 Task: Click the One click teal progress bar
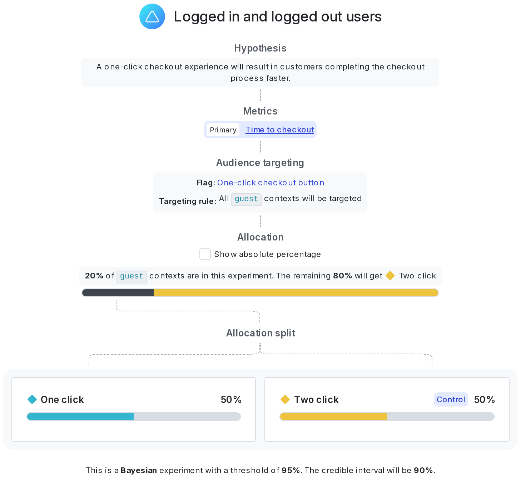(x=80, y=417)
